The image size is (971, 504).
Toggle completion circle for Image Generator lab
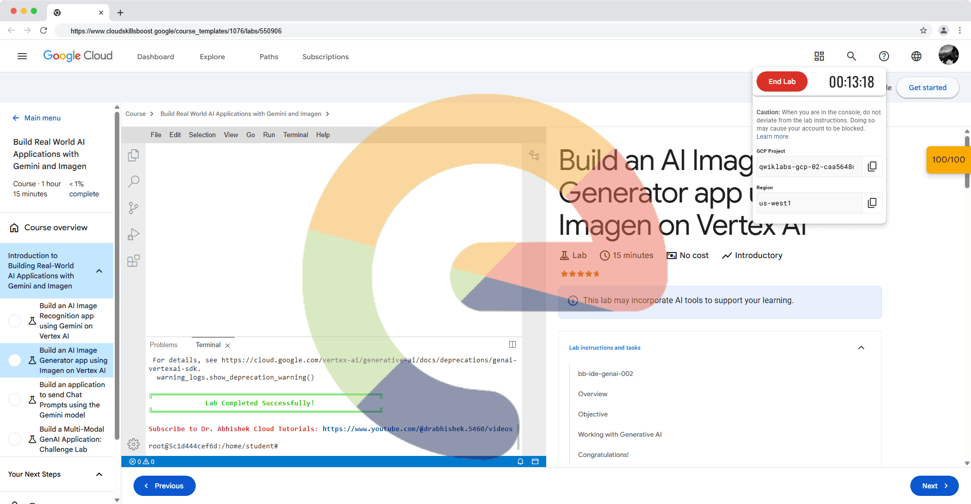(x=15, y=360)
